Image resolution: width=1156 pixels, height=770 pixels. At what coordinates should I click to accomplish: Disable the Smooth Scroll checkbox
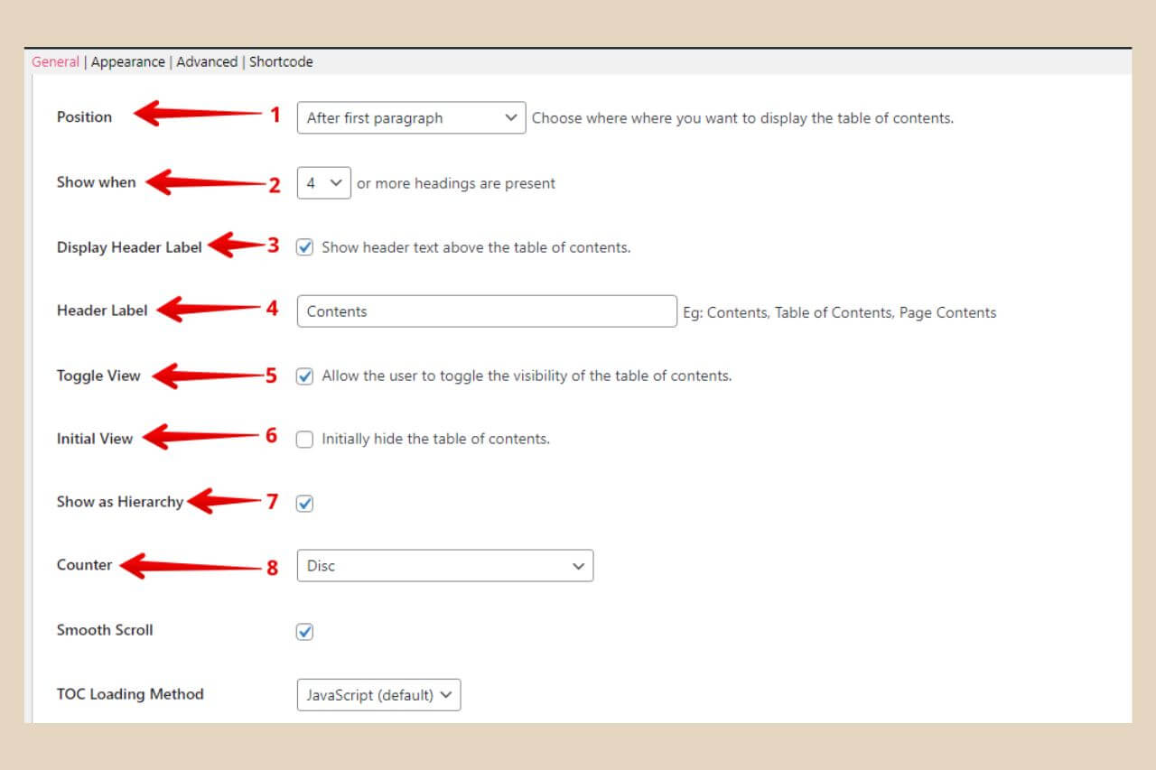(304, 631)
